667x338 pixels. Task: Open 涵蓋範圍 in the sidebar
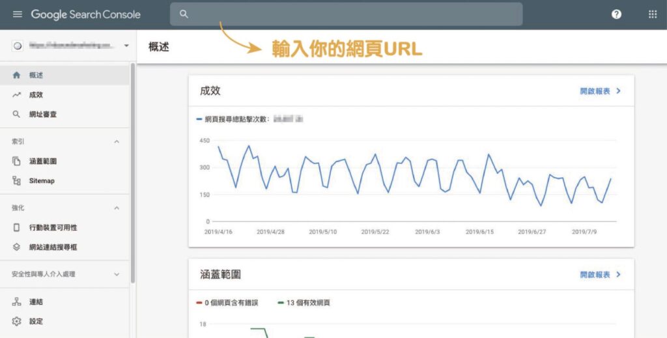point(64,161)
